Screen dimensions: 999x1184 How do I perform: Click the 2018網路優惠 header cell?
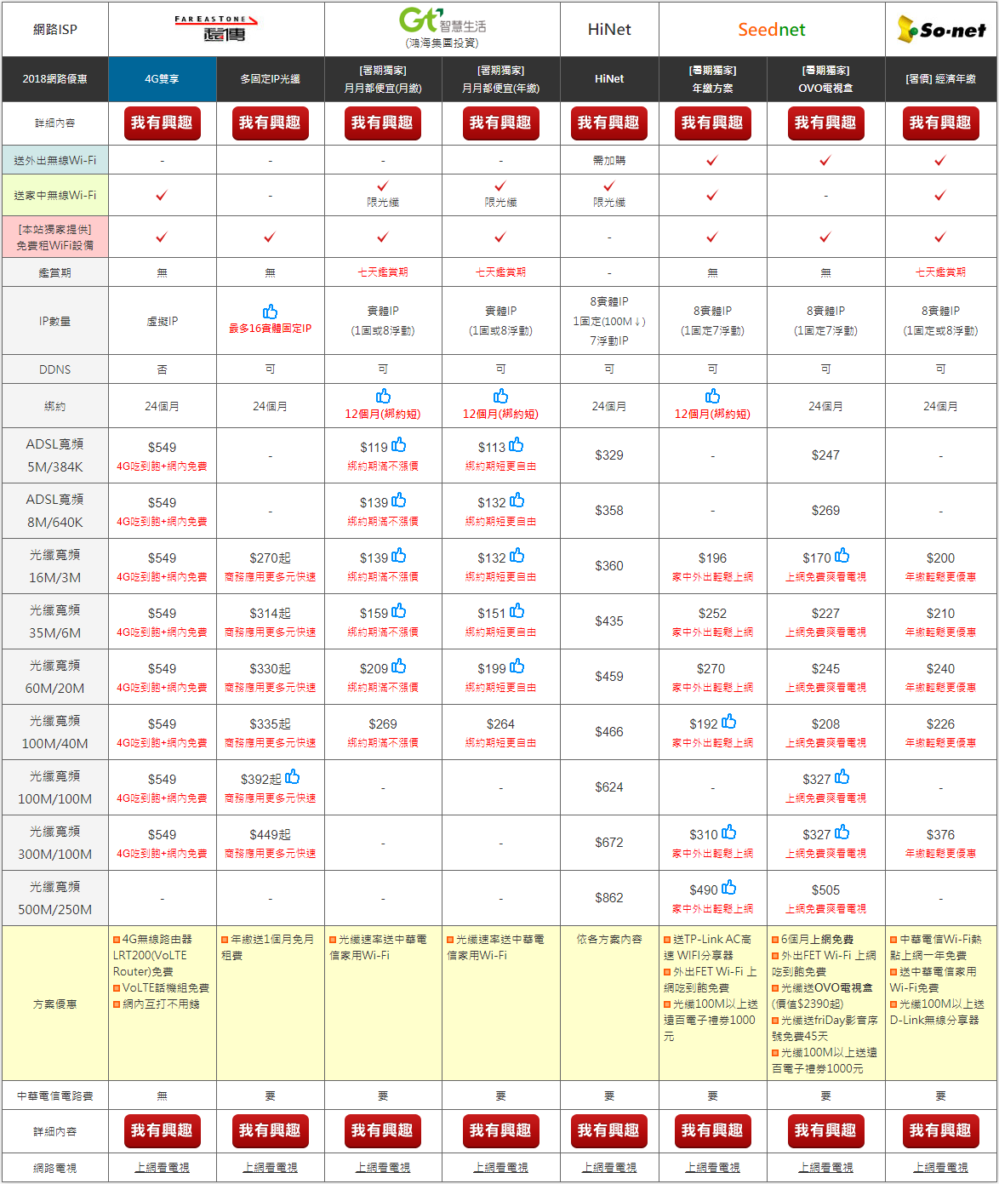click(x=54, y=79)
